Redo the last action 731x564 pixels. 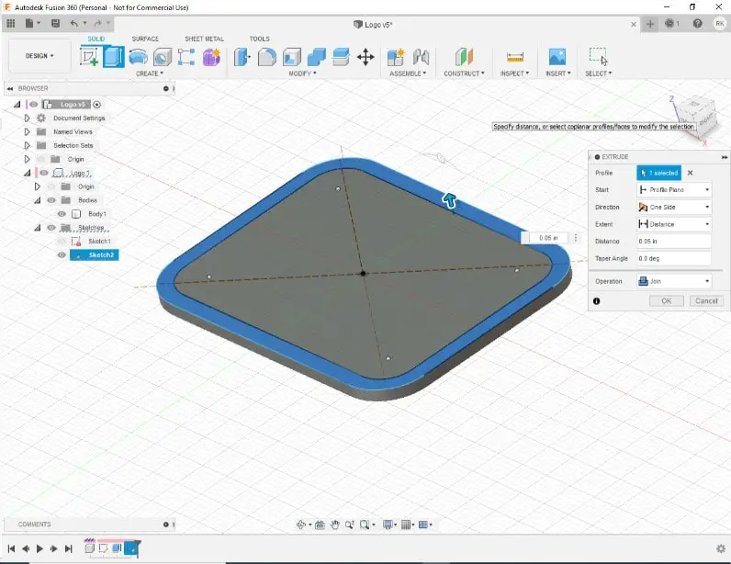(98, 23)
